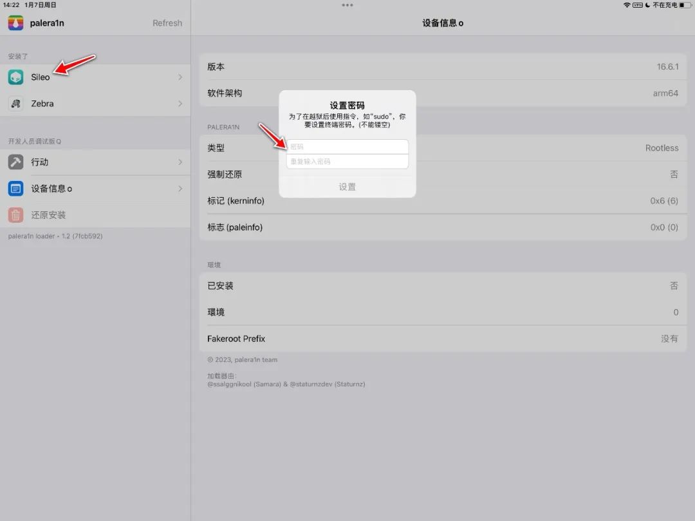
Task: Tap the 14:22 clock in status bar
Action: click(11, 5)
